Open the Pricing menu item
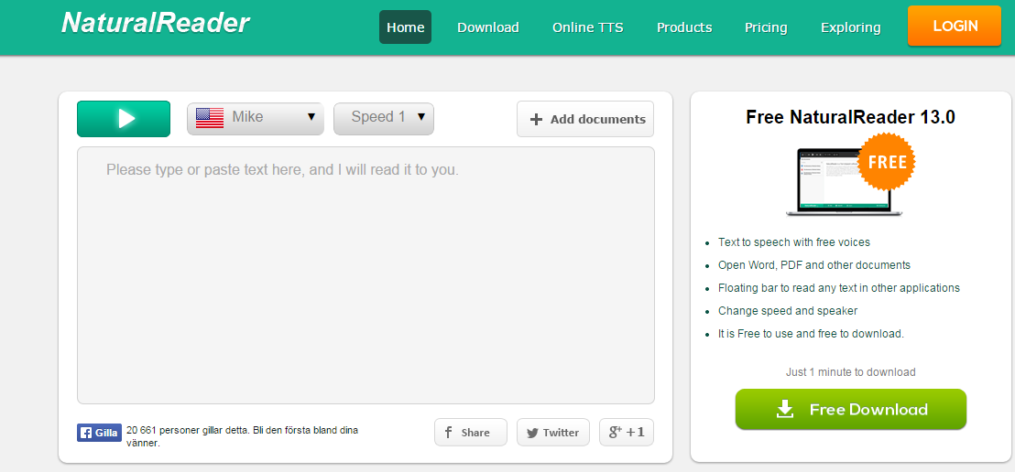1015x472 pixels. click(x=766, y=27)
